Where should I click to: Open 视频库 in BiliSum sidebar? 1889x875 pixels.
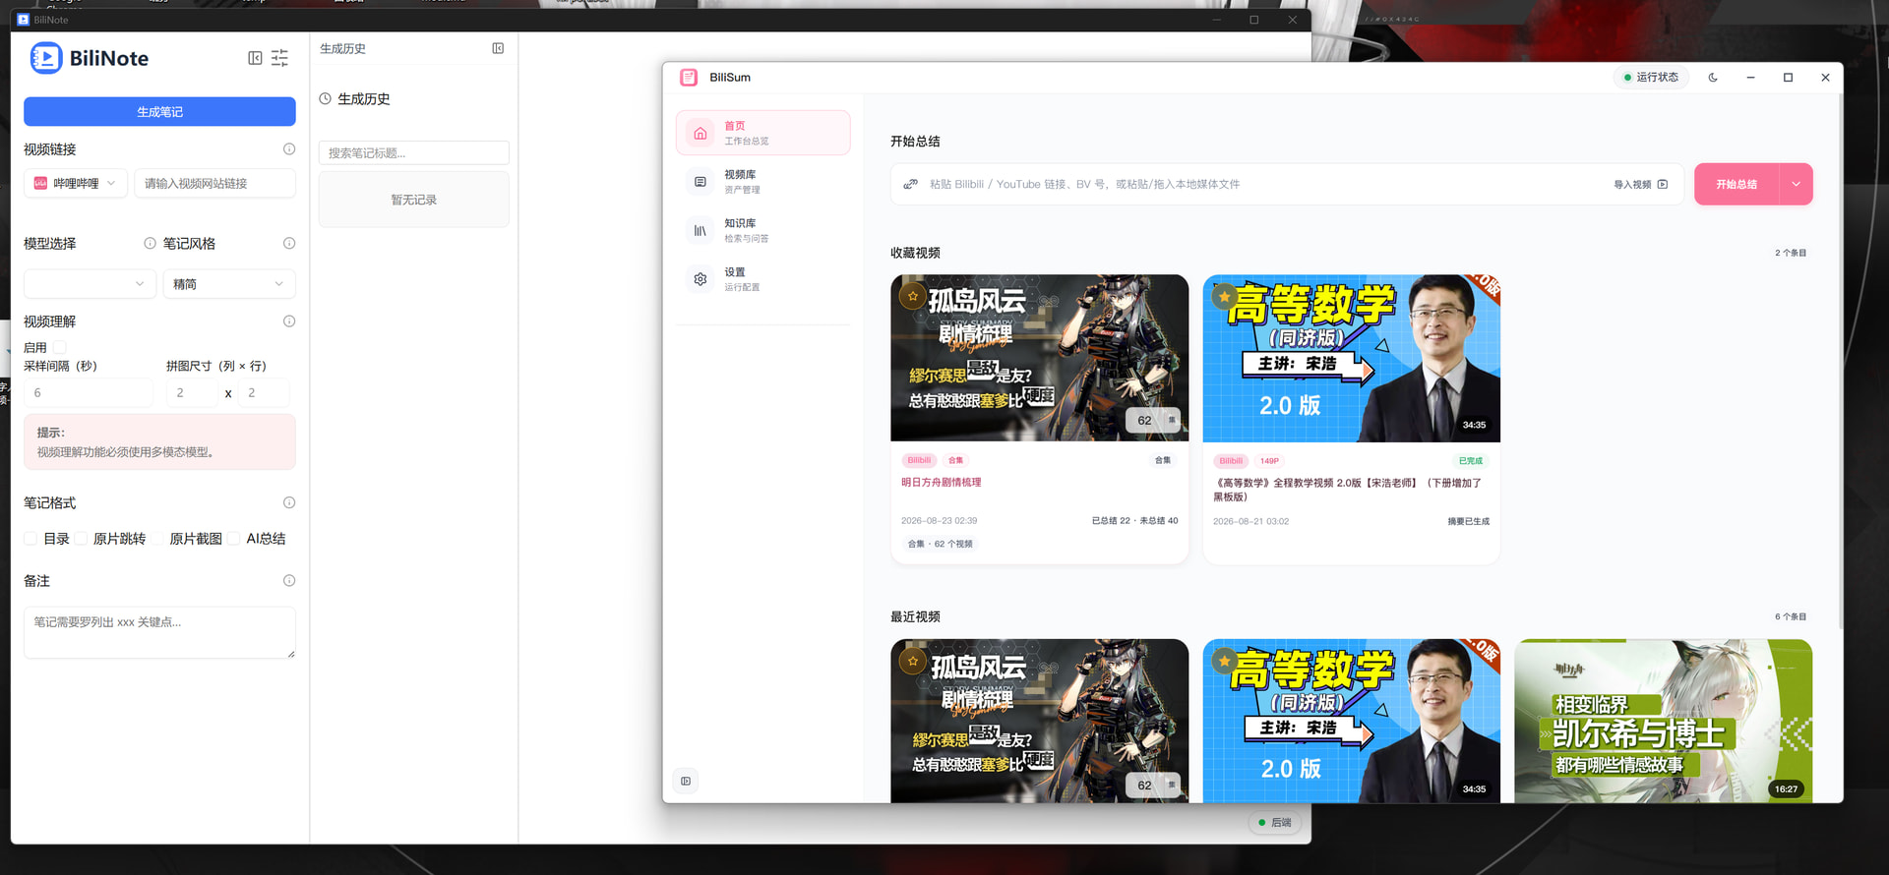coord(763,182)
